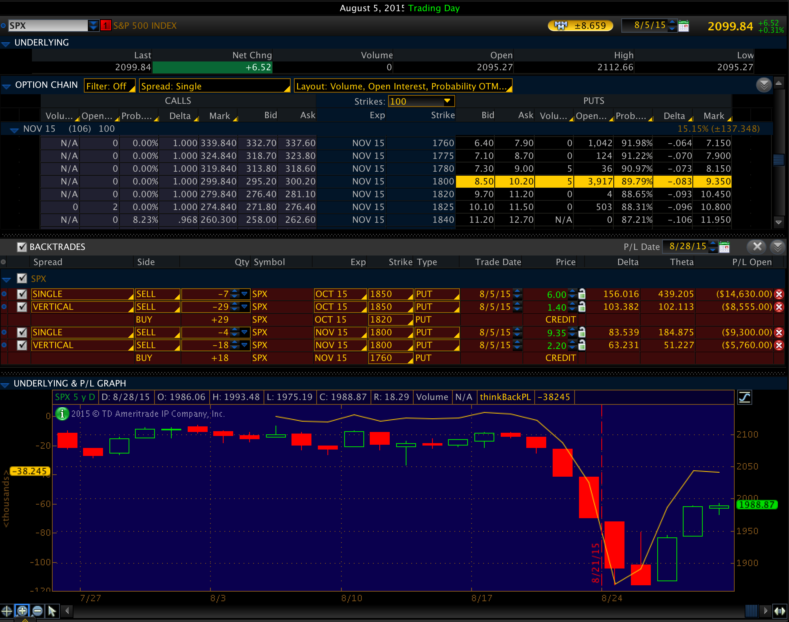Collapse the UNDERLYING & P/L GRAPH section
This screenshot has width=789, height=622.
(x=5, y=384)
